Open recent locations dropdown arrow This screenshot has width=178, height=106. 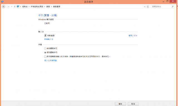click(x=12, y=7)
